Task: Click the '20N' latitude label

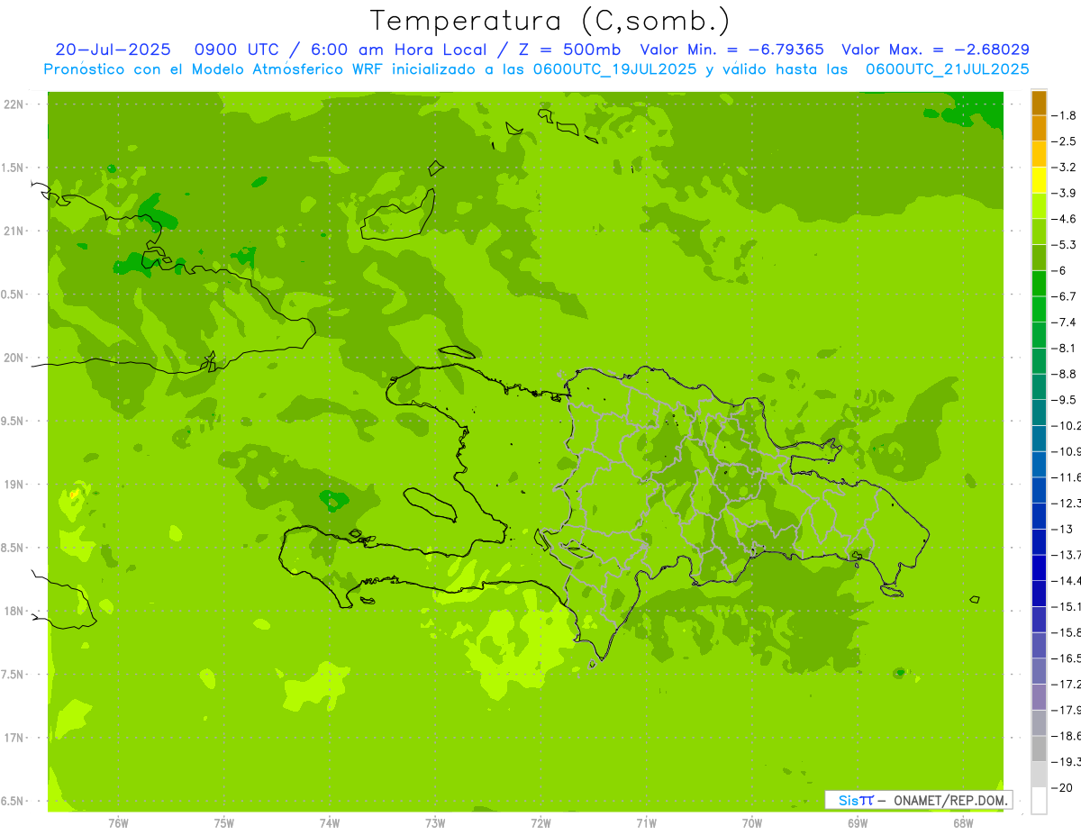Action: pyautogui.click(x=14, y=358)
